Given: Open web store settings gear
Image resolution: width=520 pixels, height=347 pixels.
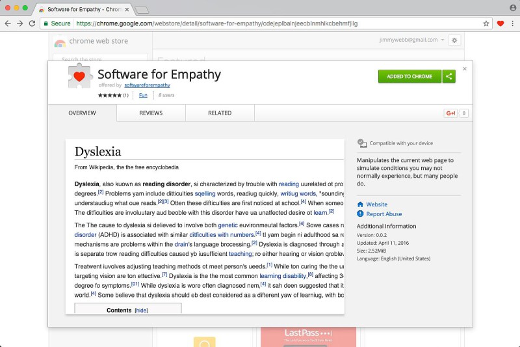Looking at the screenshot, I should point(454,40).
